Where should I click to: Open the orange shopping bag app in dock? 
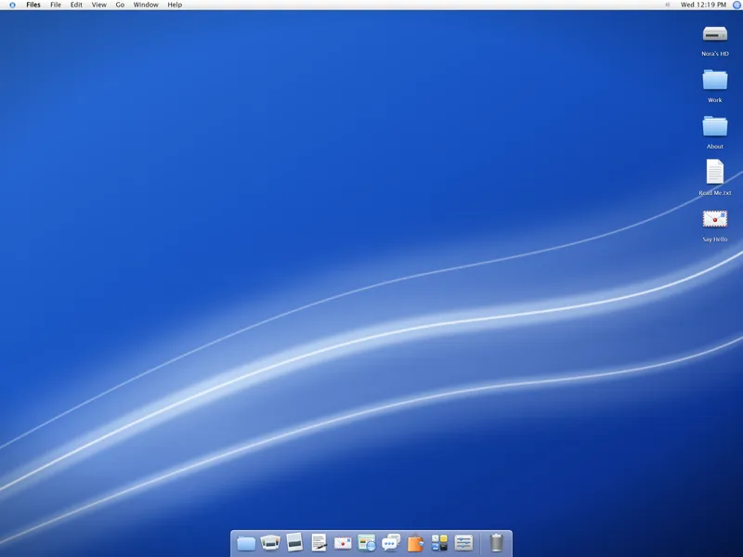(415, 543)
